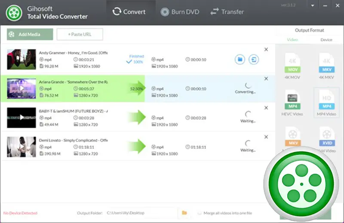Click output duration 00:03:28

196,118
